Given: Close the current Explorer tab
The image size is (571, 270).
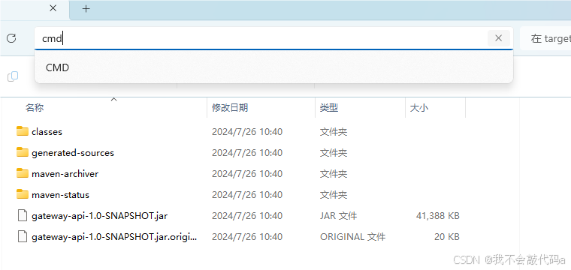Looking at the screenshot, I should click(x=53, y=8).
